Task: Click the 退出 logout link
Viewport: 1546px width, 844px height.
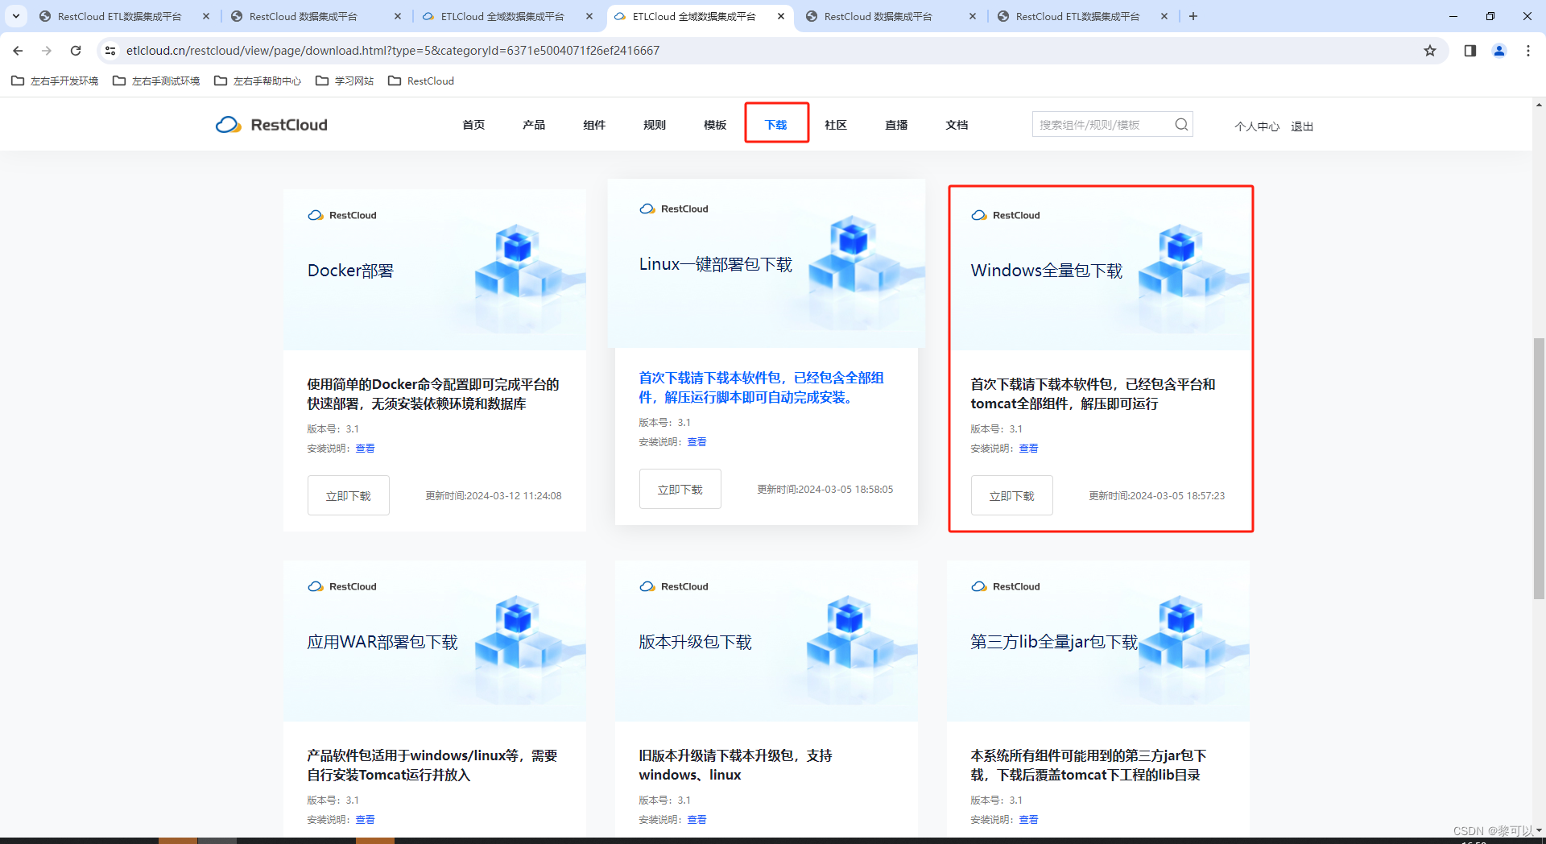Action: (x=1302, y=126)
